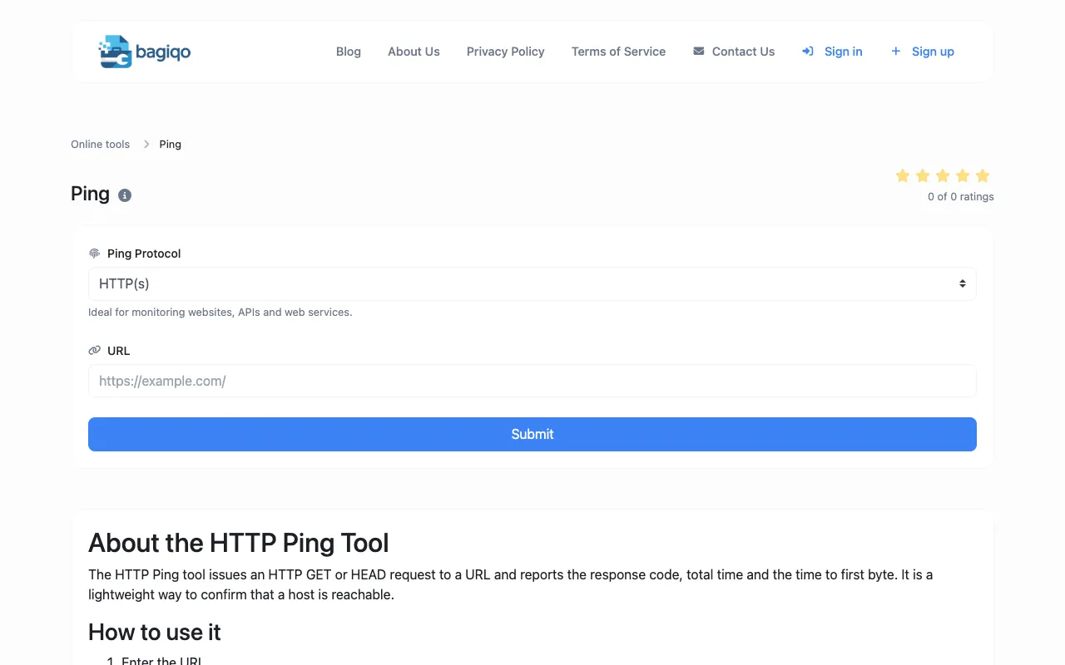Rate the tool three stars

pos(943,175)
